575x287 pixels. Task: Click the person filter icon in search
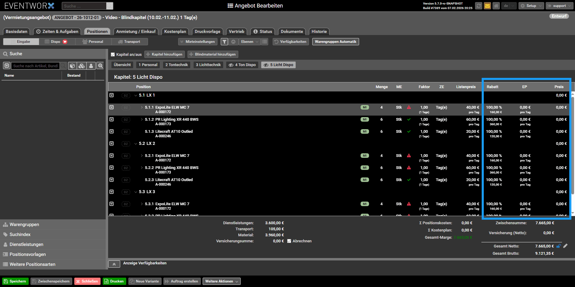coord(91,66)
